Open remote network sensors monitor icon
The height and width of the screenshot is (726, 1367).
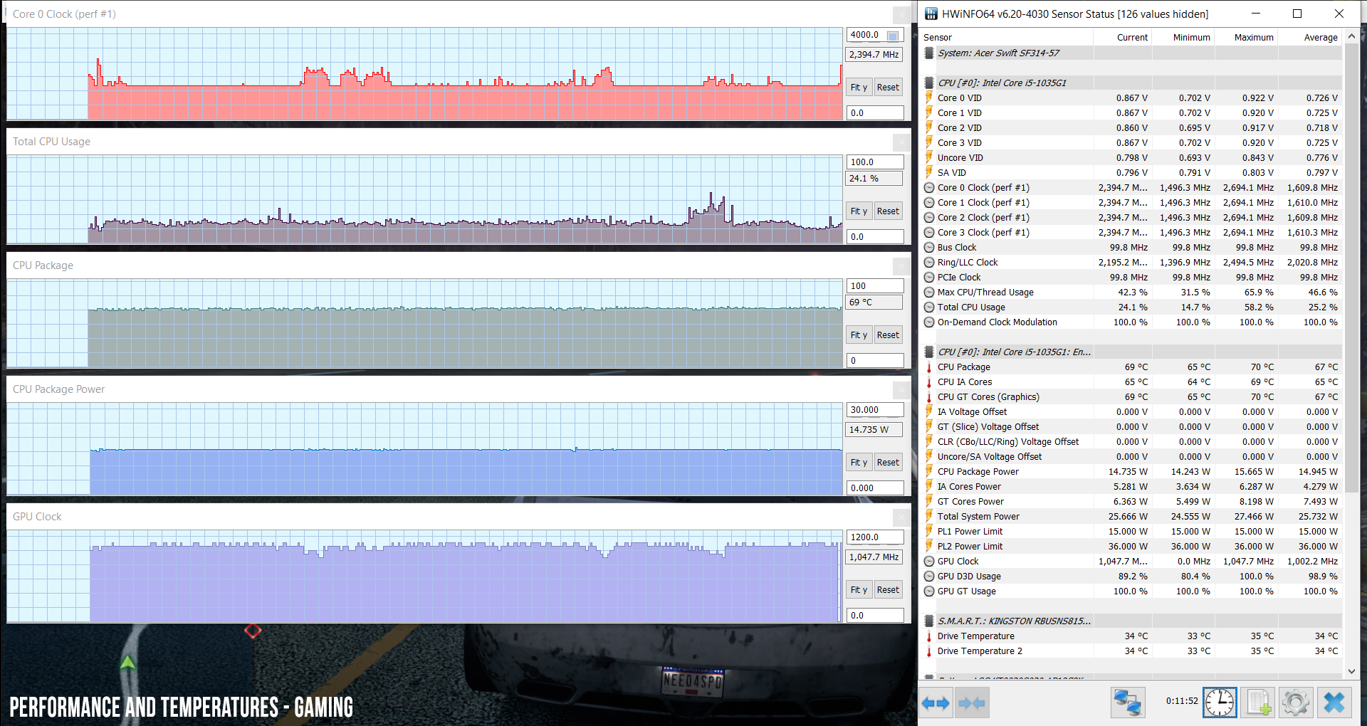[1128, 703]
